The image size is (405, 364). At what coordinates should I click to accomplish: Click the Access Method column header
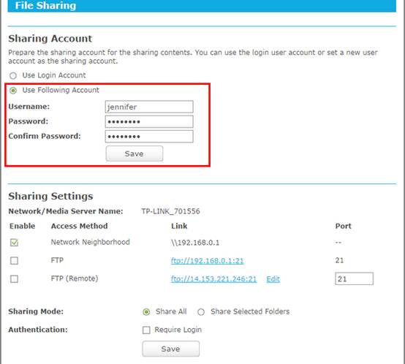pyautogui.click(x=79, y=226)
